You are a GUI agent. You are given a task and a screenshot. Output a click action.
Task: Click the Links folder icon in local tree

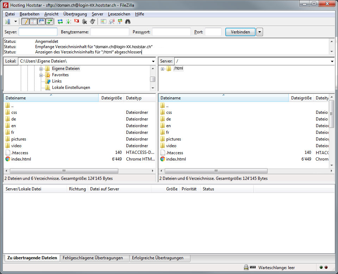point(48,81)
